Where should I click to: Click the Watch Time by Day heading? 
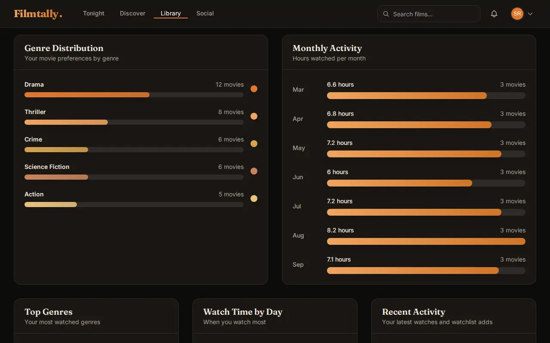coord(243,312)
